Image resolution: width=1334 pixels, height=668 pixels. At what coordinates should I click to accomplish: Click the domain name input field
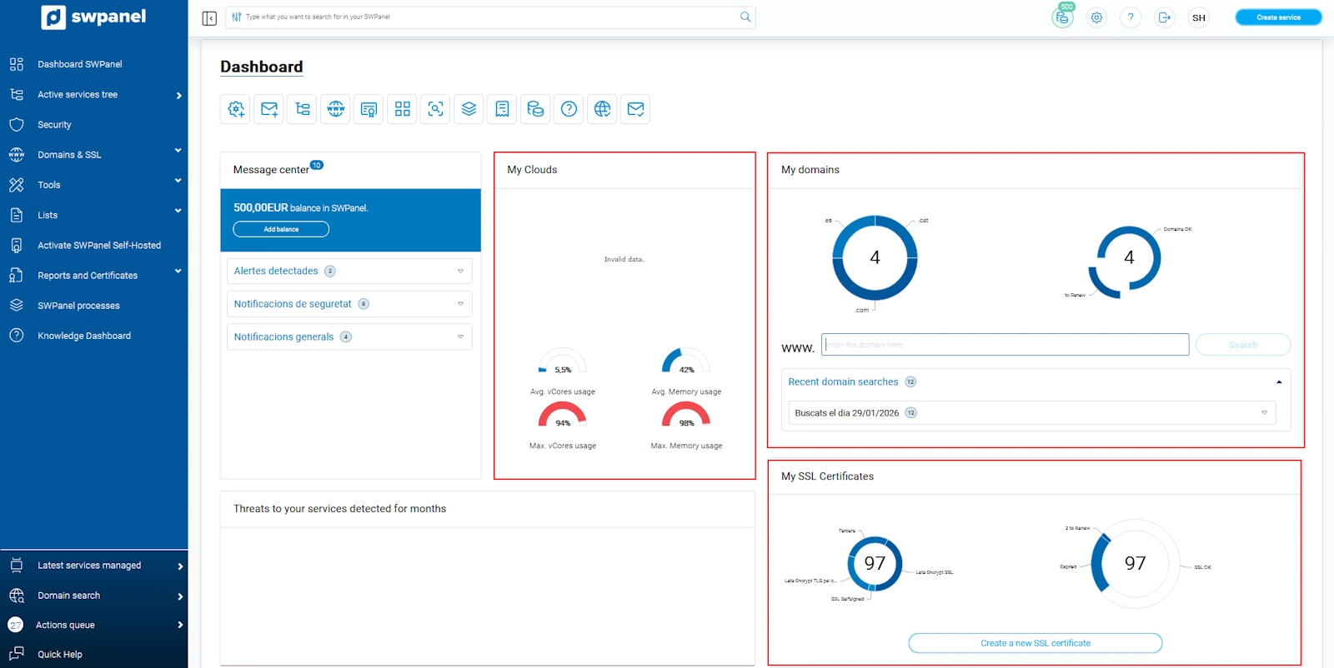[x=1005, y=345]
